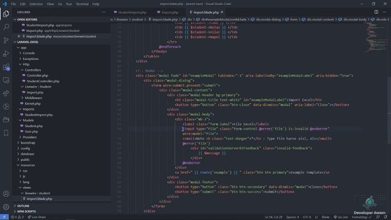Collapse the LARAVEL-EXCEL project section
This screenshot has height=220, width=391.
pos(61,42)
